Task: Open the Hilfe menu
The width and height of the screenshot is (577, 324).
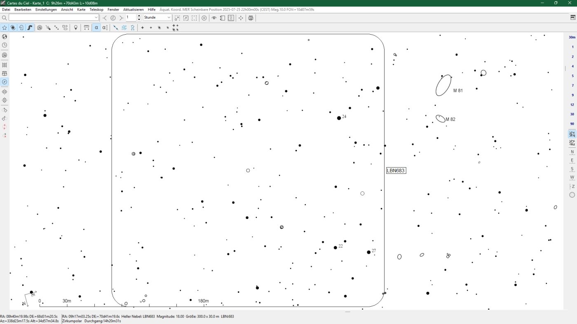Action: [x=152, y=9]
